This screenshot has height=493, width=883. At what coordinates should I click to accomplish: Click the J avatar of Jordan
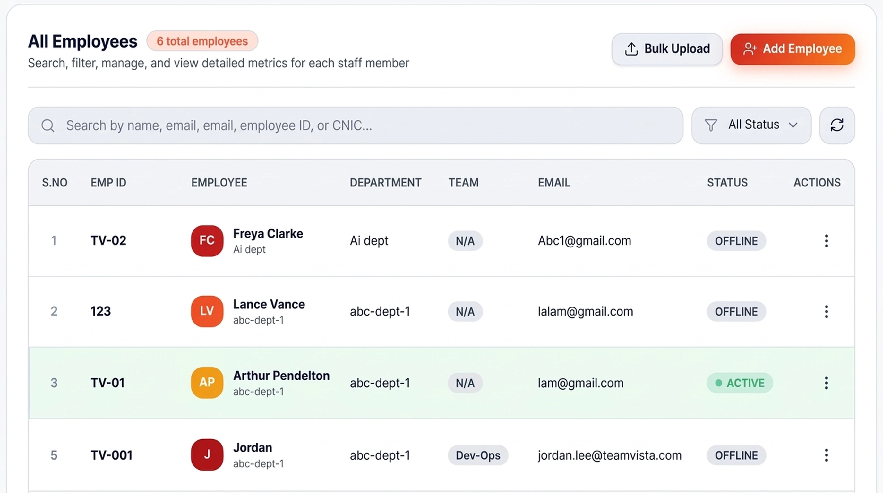(207, 455)
